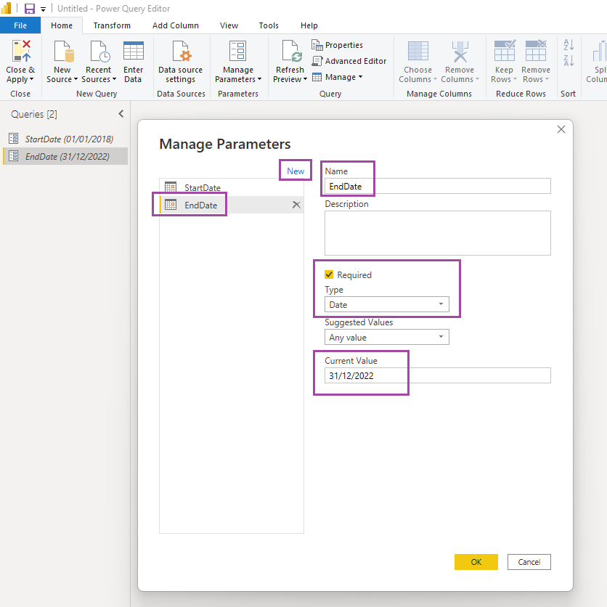The width and height of the screenshot is (607, 607).
Task: Open the New Source icon
Action: coord(63,51)
